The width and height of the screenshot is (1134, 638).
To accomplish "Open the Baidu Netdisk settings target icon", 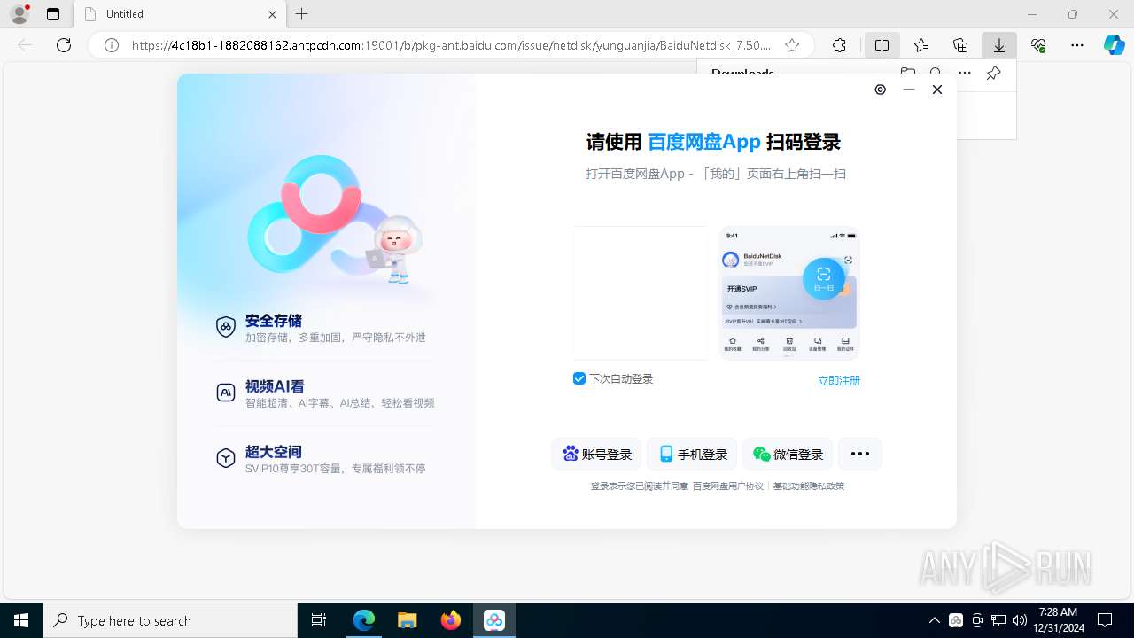I will coord(880,89).
